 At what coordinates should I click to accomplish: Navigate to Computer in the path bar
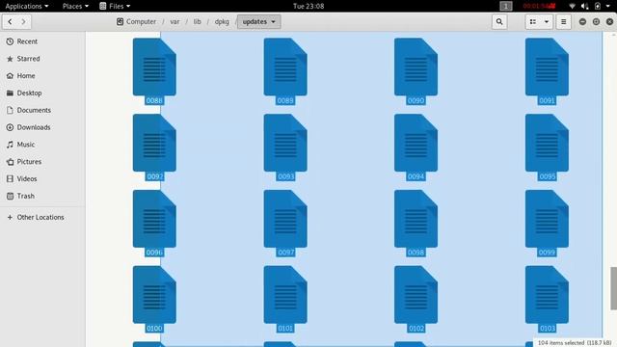pos(137,21)
